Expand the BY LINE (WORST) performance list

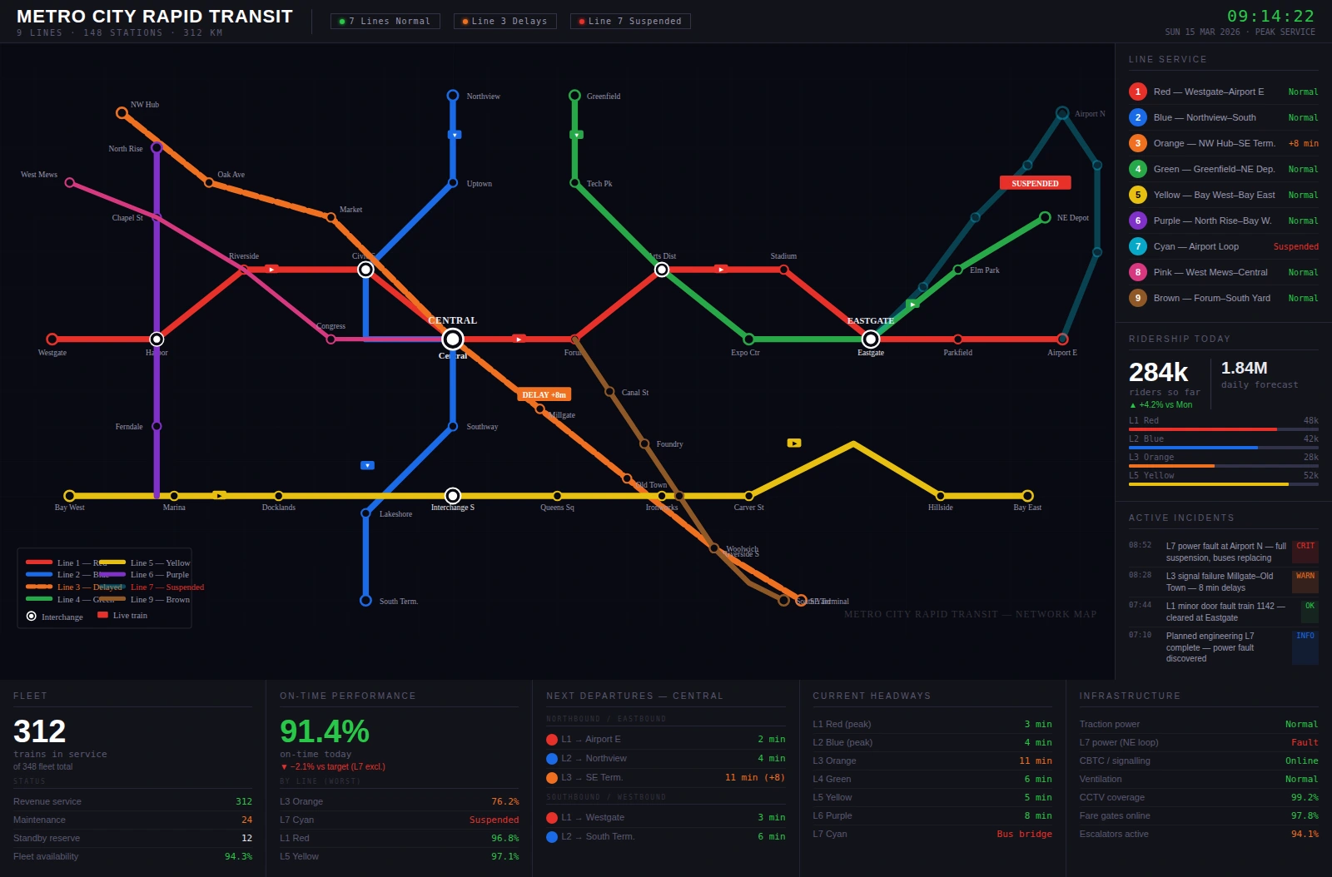coord(320,780)
